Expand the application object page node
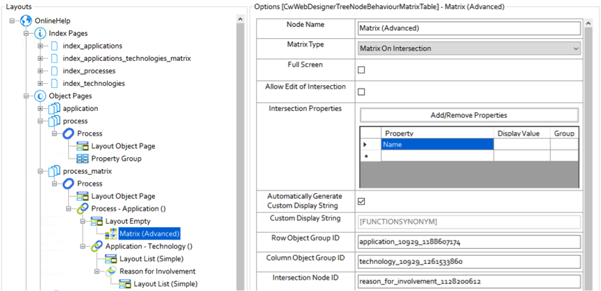The width and height of the screenshot is (601, 291). 40,109
